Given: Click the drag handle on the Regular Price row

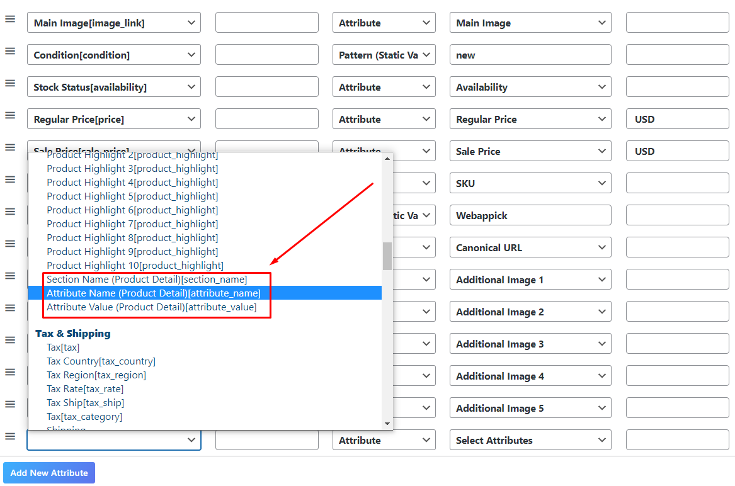Looking at the screenshot, I should pos(10,115).
